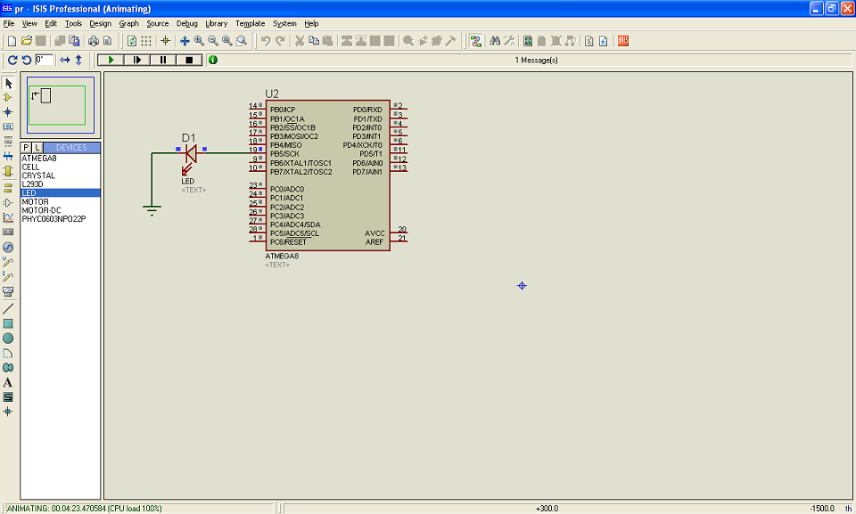The image size is (856, 514).
Task: Click the Y-mirror vertical flip icon
Action: [78, 60]
